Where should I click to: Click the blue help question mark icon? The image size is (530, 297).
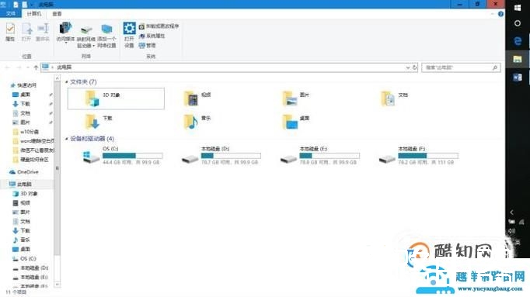coord(500,14)
